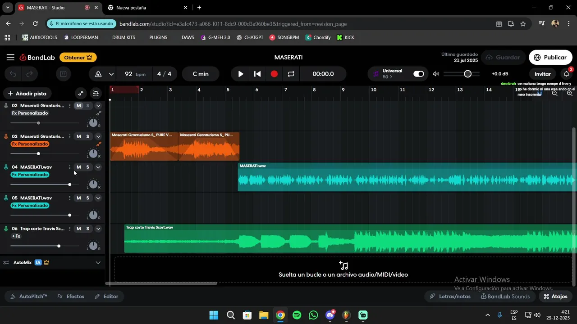The width and height of the screenshot is (577, 324).
Task: Change the C min key
Action: pos(200,74)
